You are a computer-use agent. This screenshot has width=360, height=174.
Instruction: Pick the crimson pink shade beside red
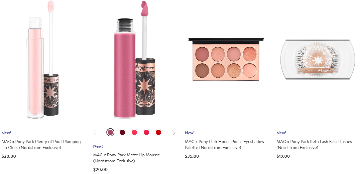pyautogui.click(x=146, y=132)
